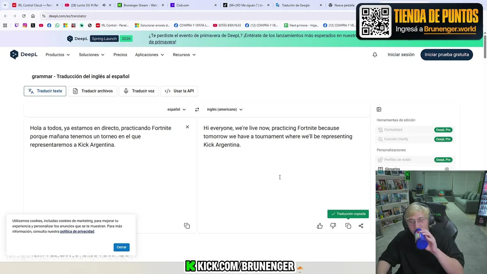
Task: Open the WhatsApp bookmark icon
Action: [57, 25]
